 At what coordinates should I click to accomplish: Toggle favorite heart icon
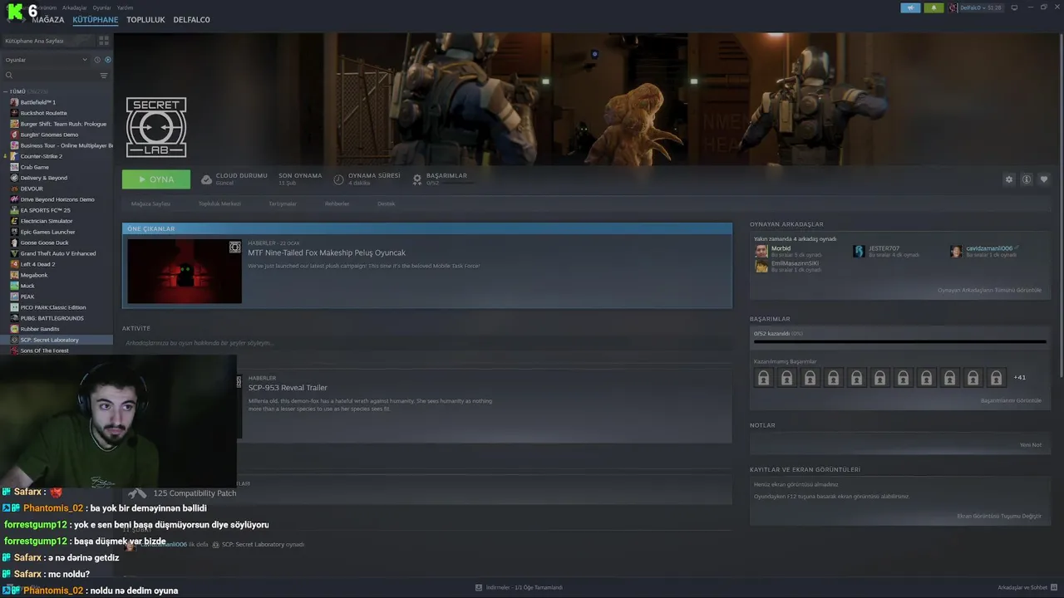1044,179
